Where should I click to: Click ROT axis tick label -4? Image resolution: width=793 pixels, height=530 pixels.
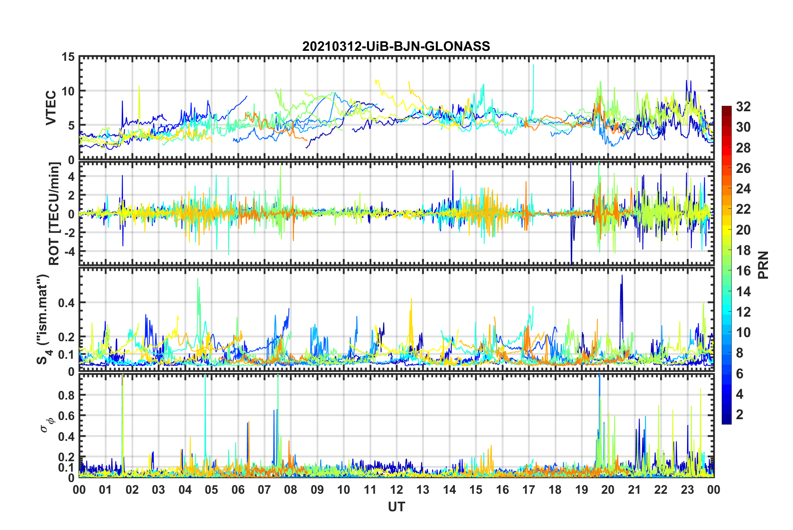tap(69, 252)
